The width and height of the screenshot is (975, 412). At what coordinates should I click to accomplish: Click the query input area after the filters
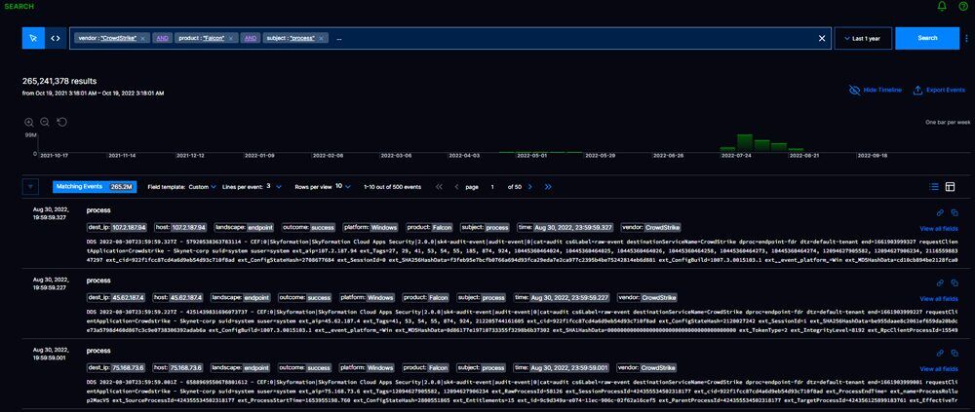point(572,38)
